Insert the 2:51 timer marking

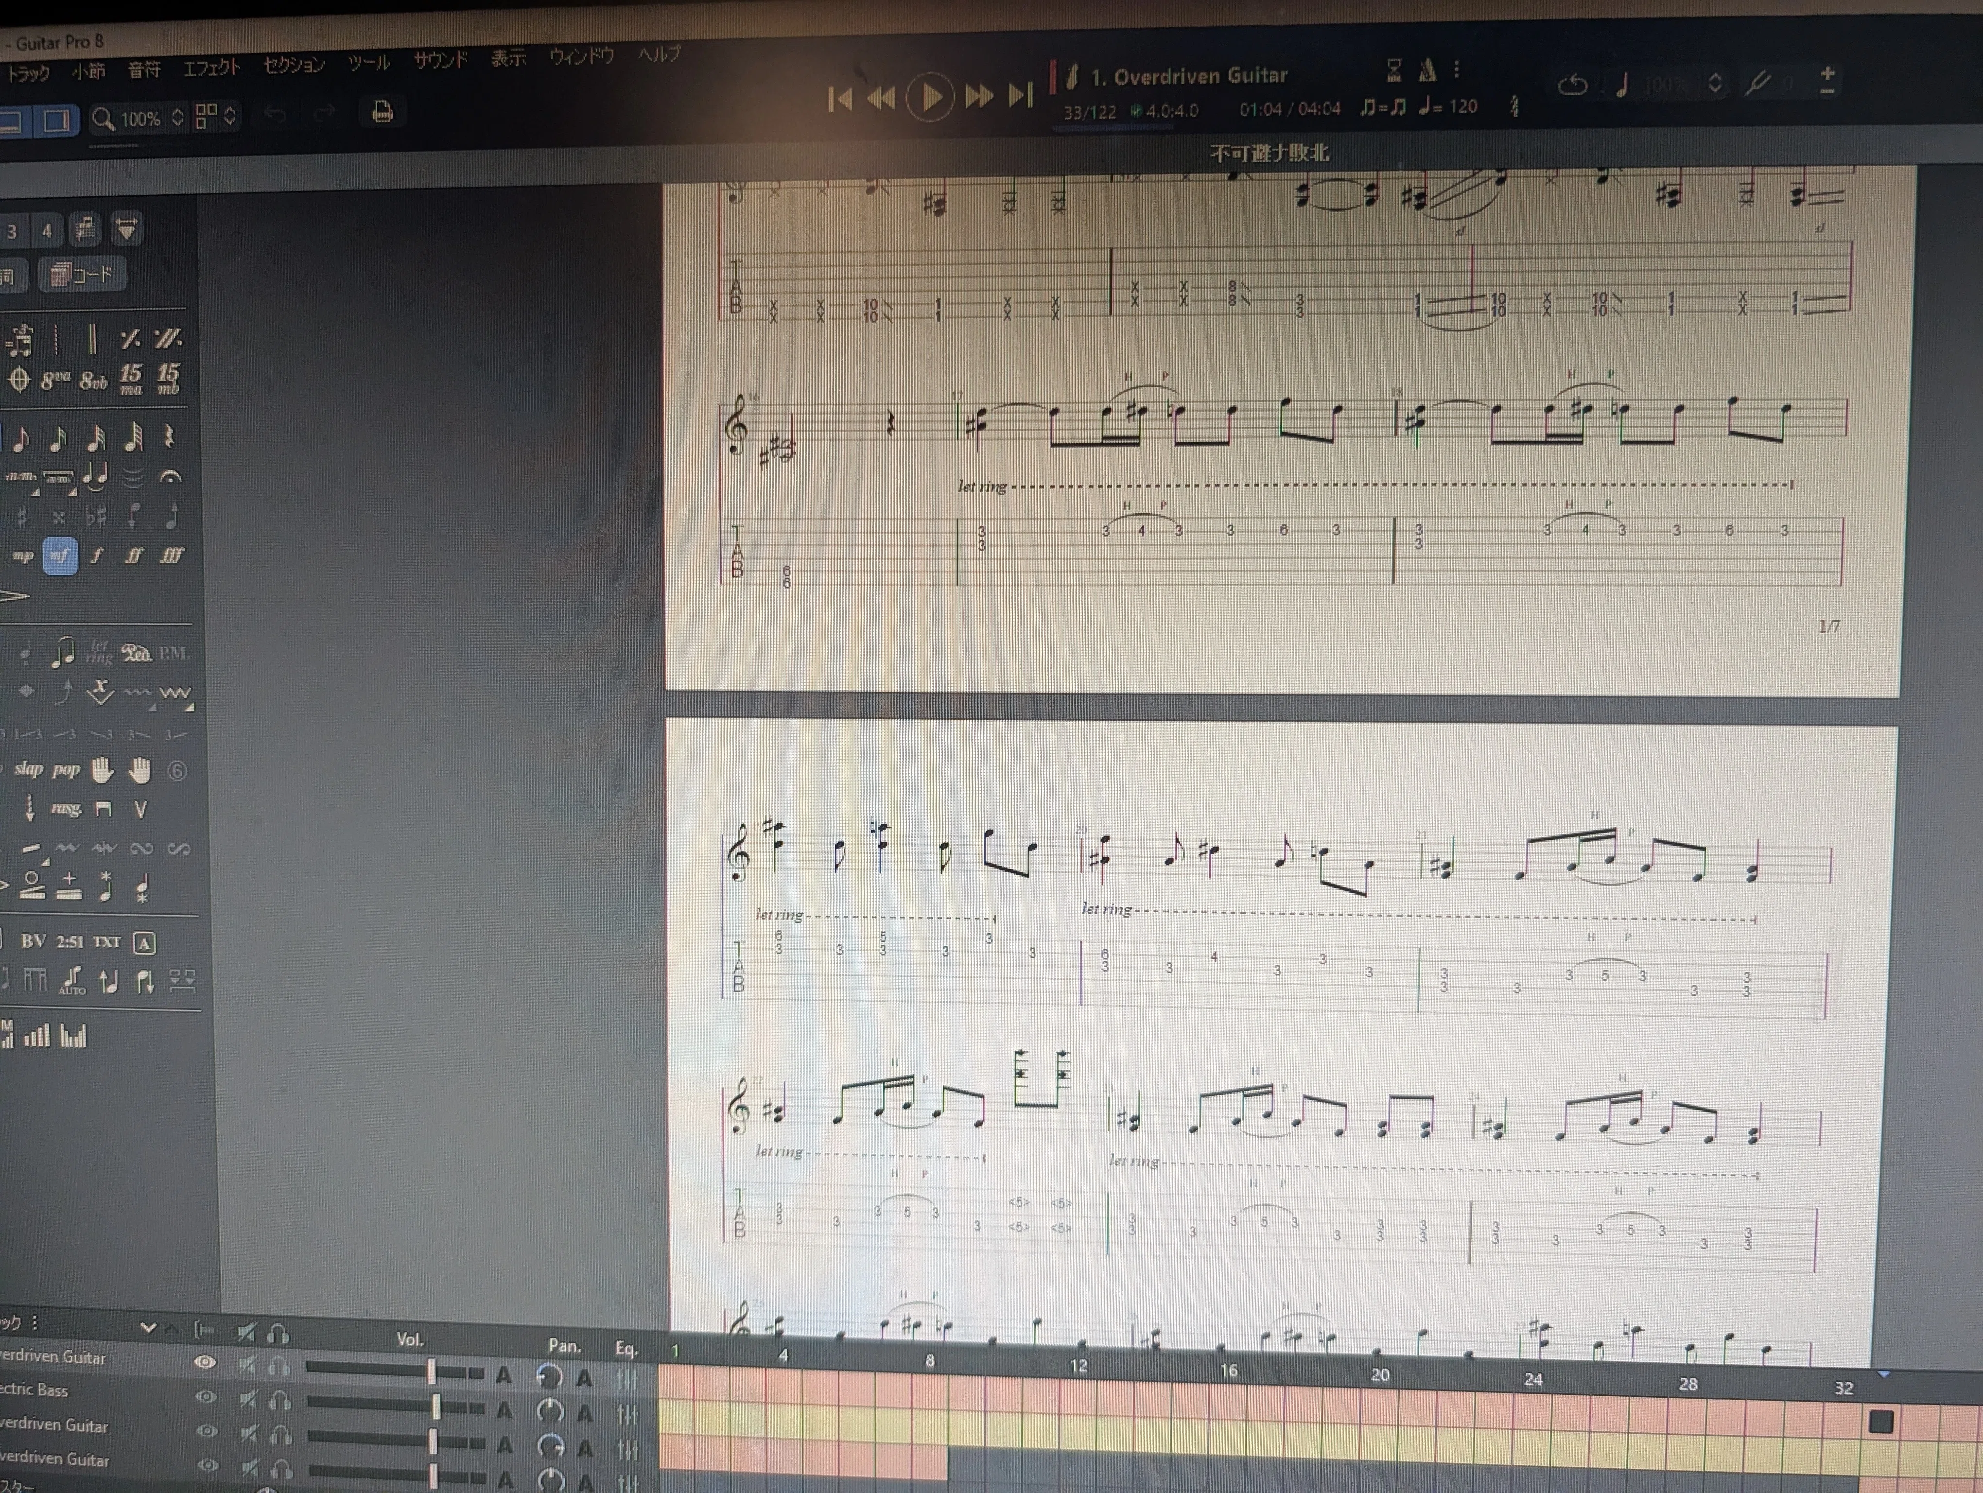69,942
